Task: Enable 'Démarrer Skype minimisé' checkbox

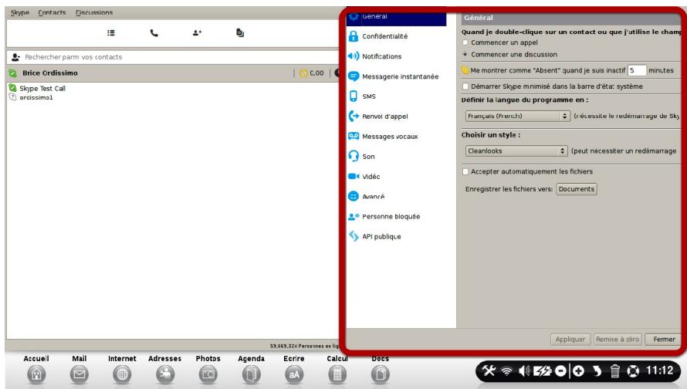Action: tap(465, 86)
